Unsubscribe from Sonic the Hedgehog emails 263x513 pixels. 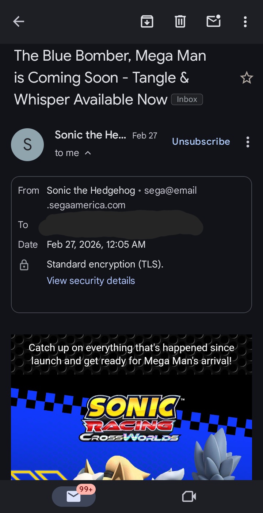[201, 142]
